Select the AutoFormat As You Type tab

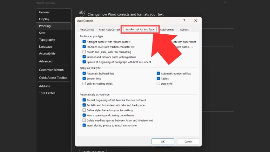click(140, 29)
